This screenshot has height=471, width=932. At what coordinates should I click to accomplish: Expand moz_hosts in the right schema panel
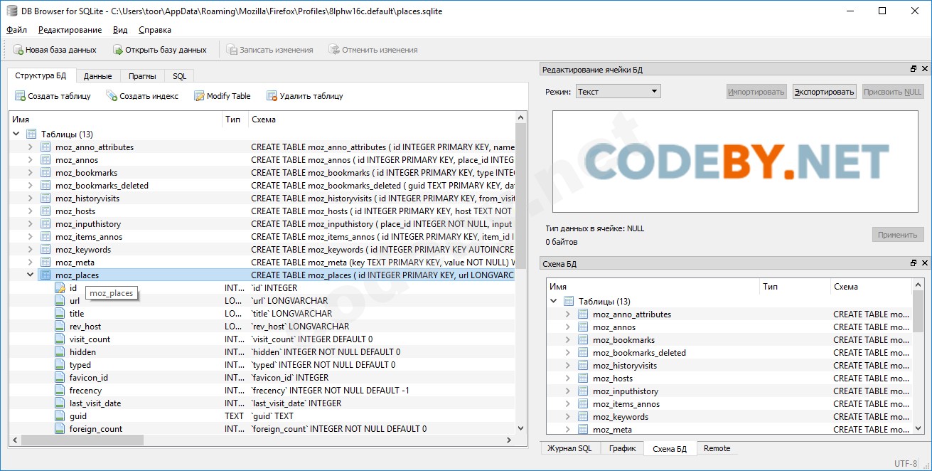[567, 379]
